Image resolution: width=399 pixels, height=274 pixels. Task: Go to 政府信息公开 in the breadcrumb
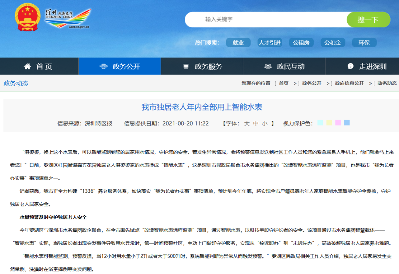(x=349, y=83)
